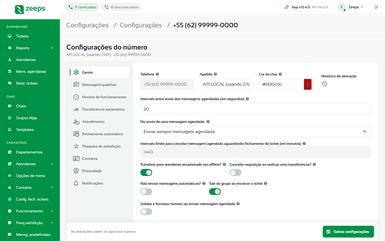Click the Opções de menu list icon

(x=10, y=176)
